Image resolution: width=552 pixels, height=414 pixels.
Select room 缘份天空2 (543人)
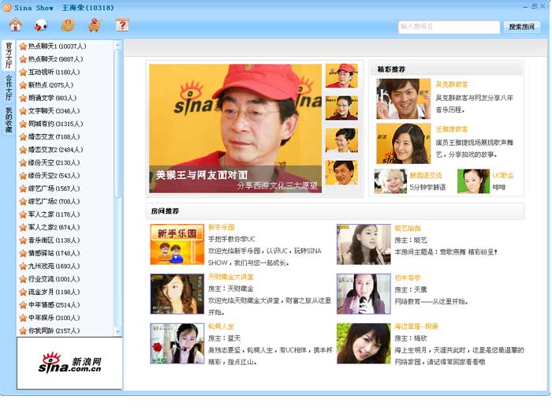[54, 175]
